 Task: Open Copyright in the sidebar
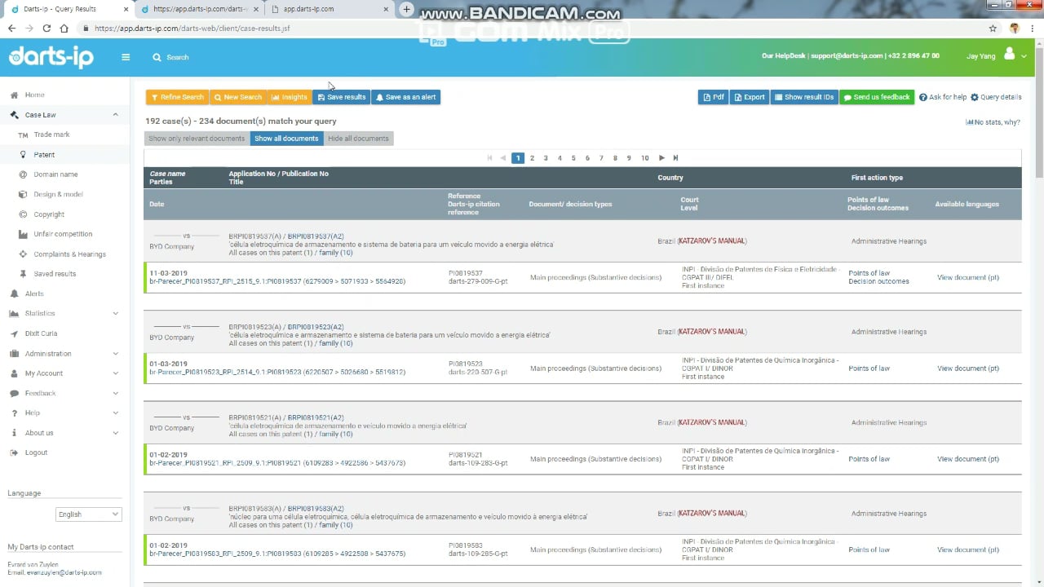click(49, 214)
